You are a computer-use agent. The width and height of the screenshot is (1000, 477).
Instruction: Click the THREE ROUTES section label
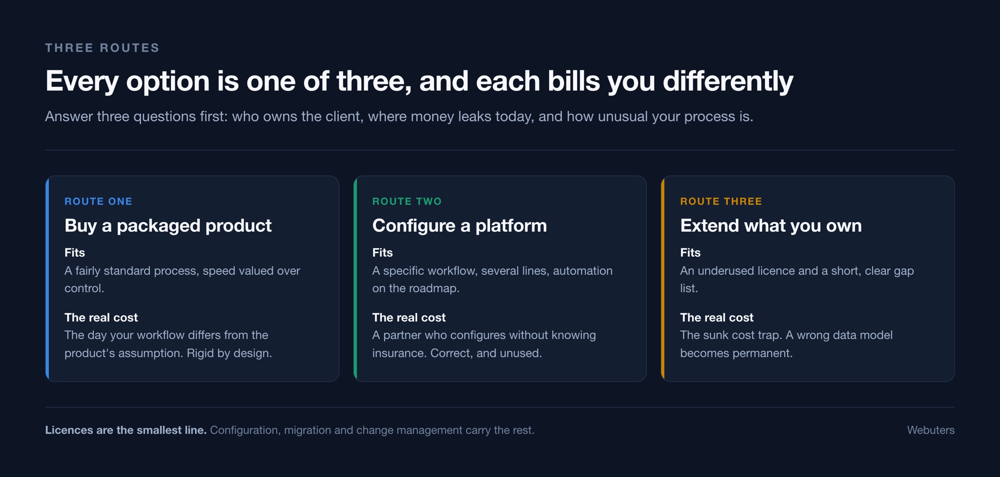102,48
